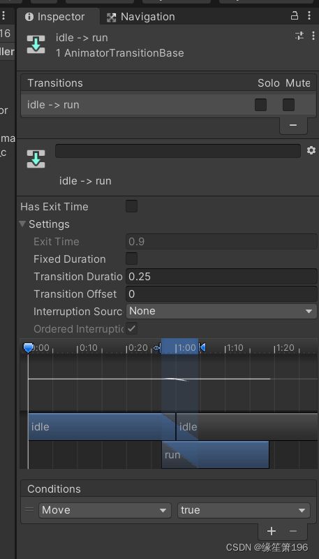
Task: Select the second idle clip bar
Action: [x=246, y=427]
